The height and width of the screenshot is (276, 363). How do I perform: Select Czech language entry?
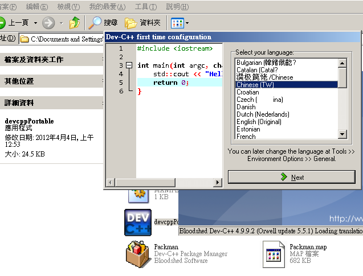[287, 100]
